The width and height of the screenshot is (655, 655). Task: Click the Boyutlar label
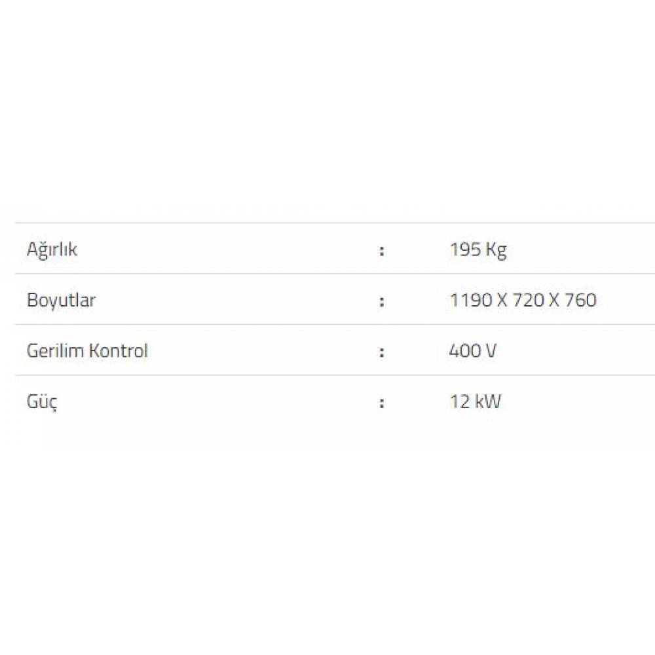(61, 300)
